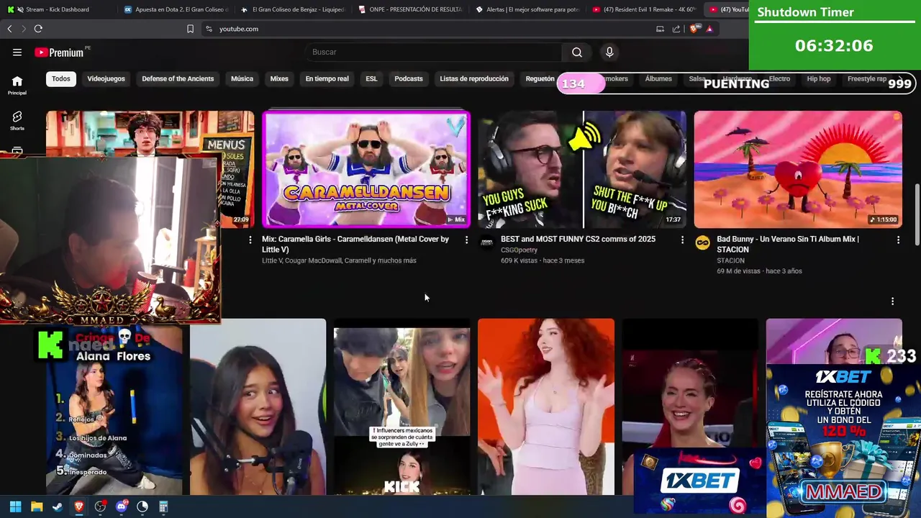Open Influencers mexicanos Short thumbnail

tap(401, 407)
